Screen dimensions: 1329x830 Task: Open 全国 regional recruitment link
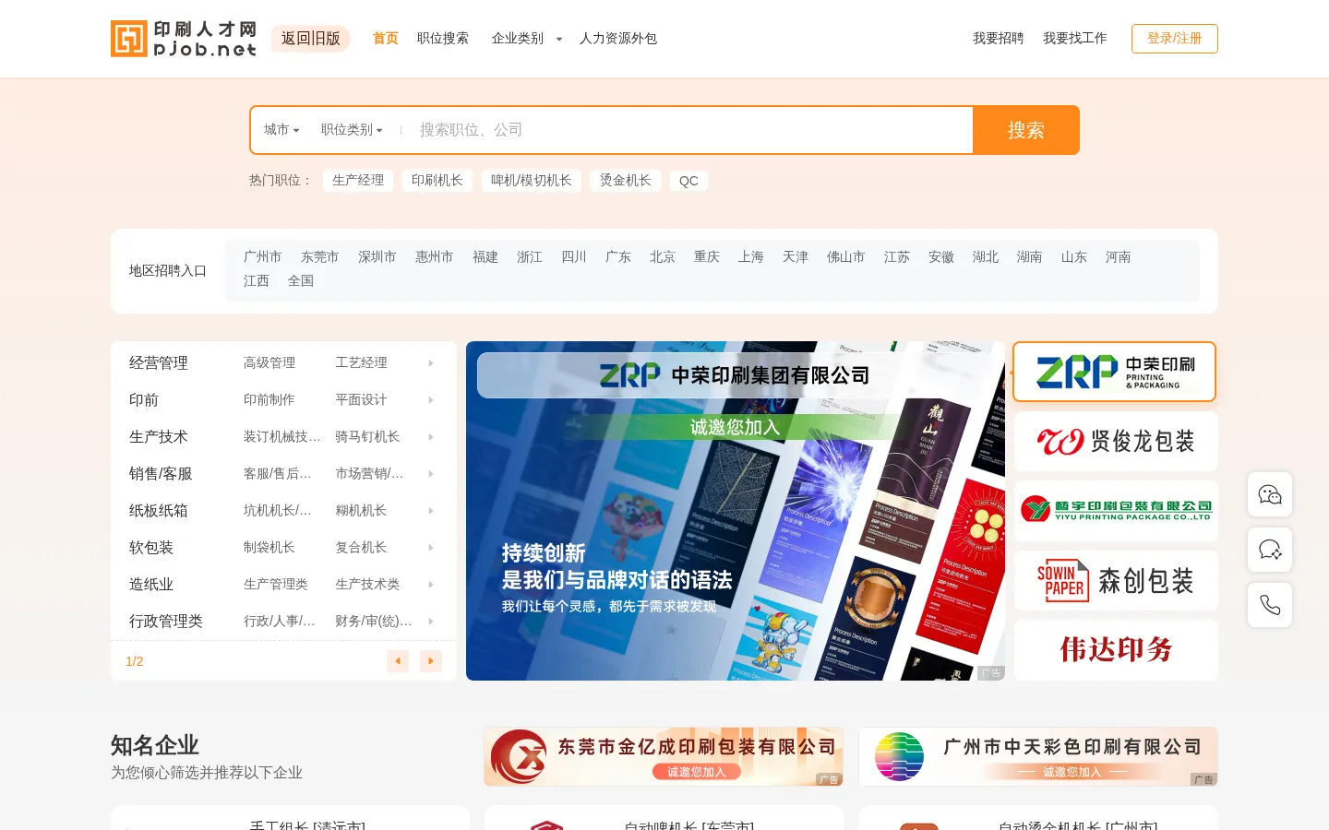301,281
